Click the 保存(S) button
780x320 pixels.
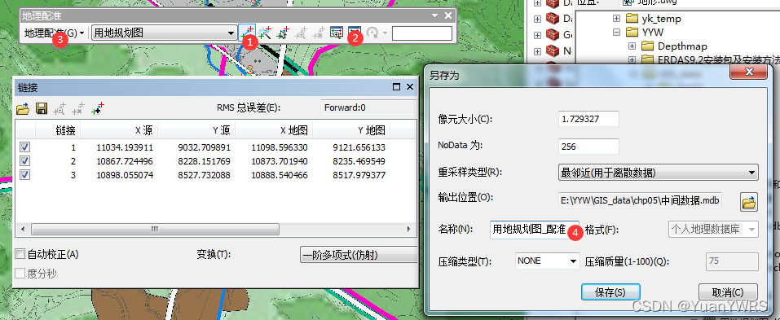coord(610,292)
